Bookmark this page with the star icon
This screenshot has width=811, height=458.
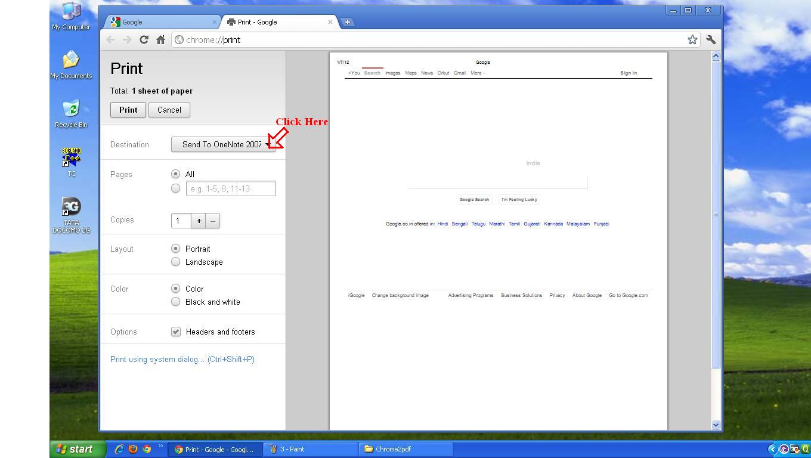[x=692, y=39]
